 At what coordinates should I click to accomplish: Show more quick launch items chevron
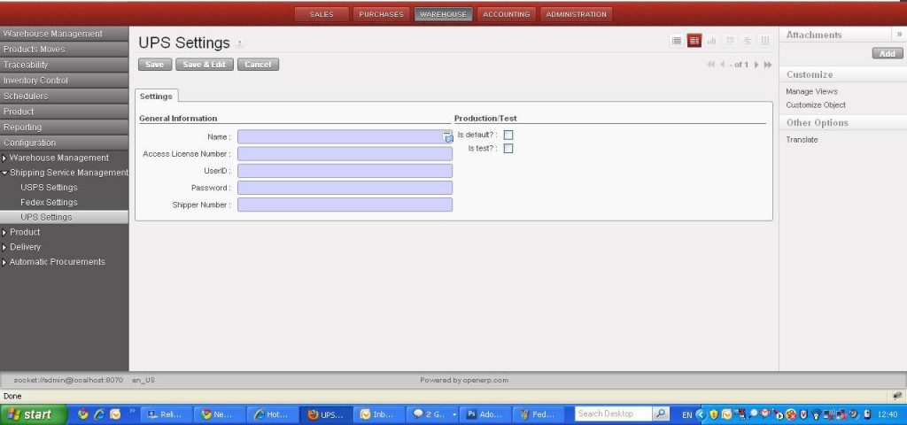(x=132, y=411)
